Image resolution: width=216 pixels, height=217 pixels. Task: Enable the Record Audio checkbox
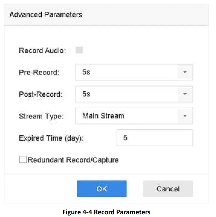79,50
